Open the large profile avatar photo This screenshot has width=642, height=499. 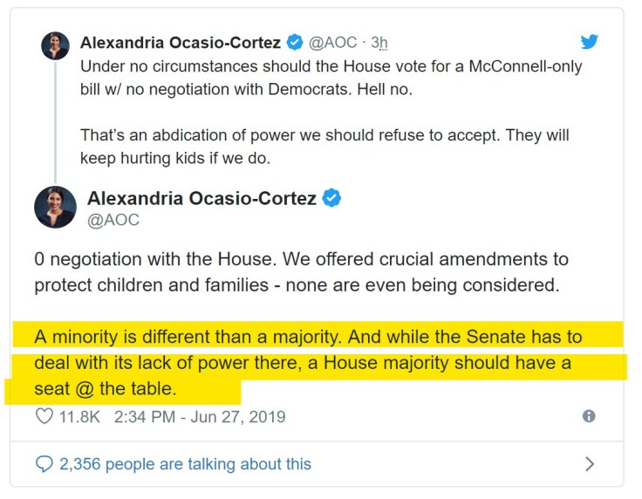click(x=55, y=208)
